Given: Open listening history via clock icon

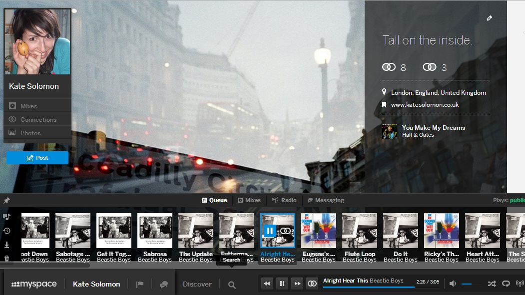Looking at the screenshot, I should (6, 230).
